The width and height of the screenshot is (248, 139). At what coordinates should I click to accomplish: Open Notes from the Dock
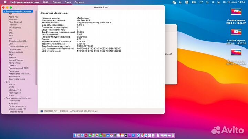122,135
